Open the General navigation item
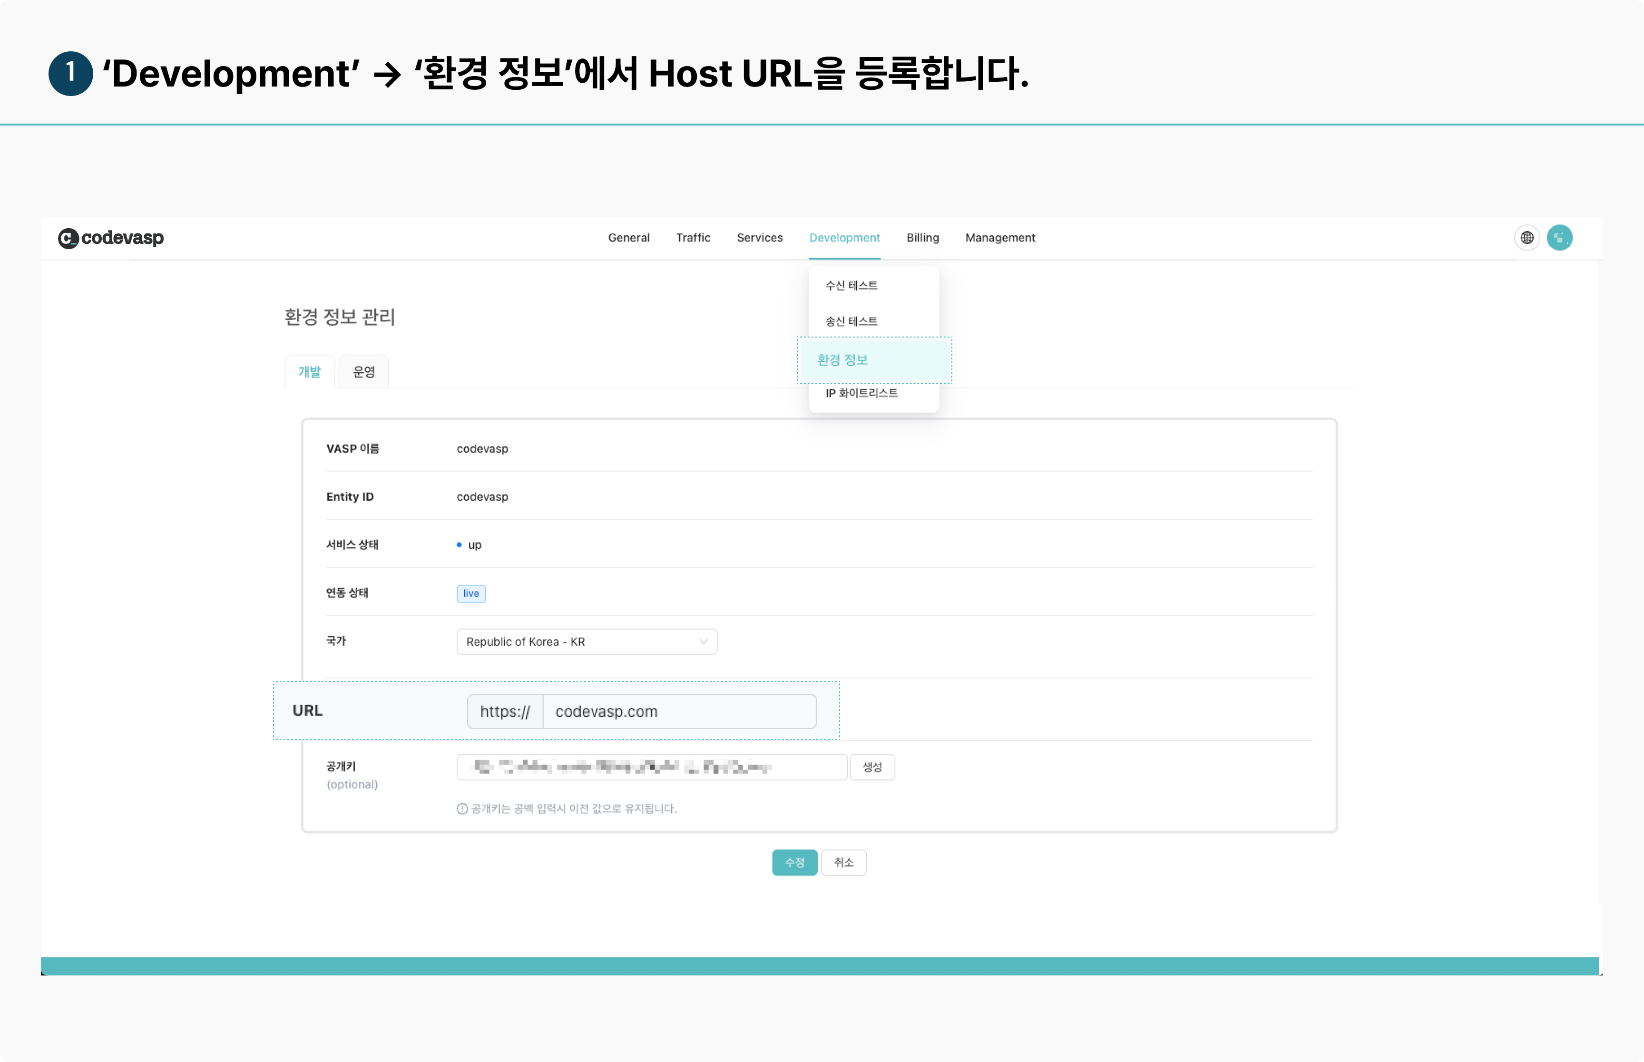The image size is (1644, 1062). pos(628,238)
